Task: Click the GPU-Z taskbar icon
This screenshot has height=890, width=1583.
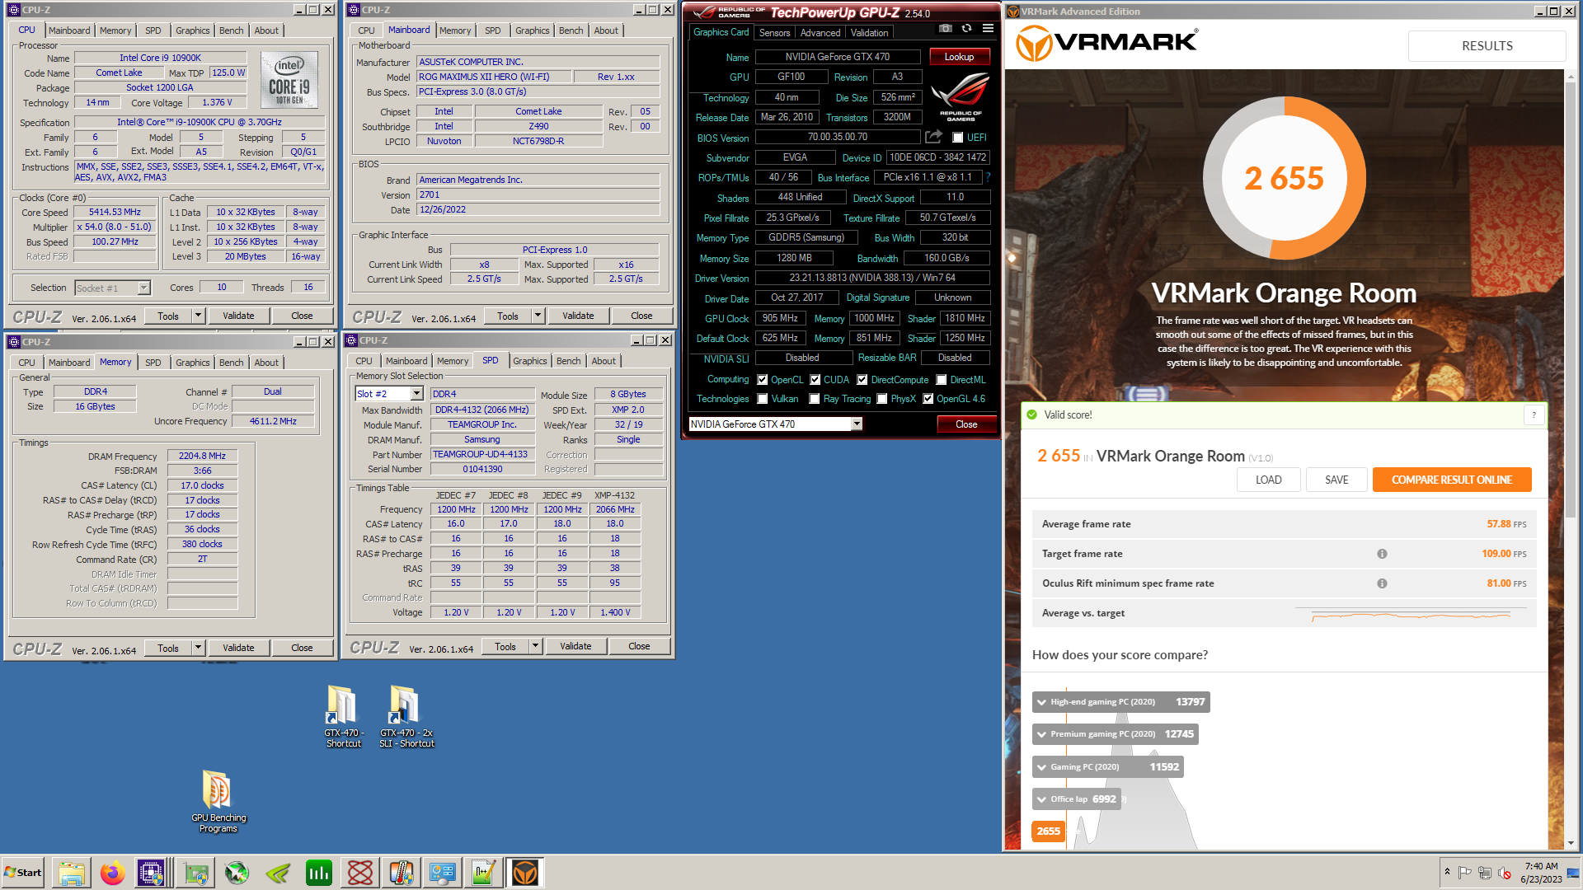Action: click(195, 873)
